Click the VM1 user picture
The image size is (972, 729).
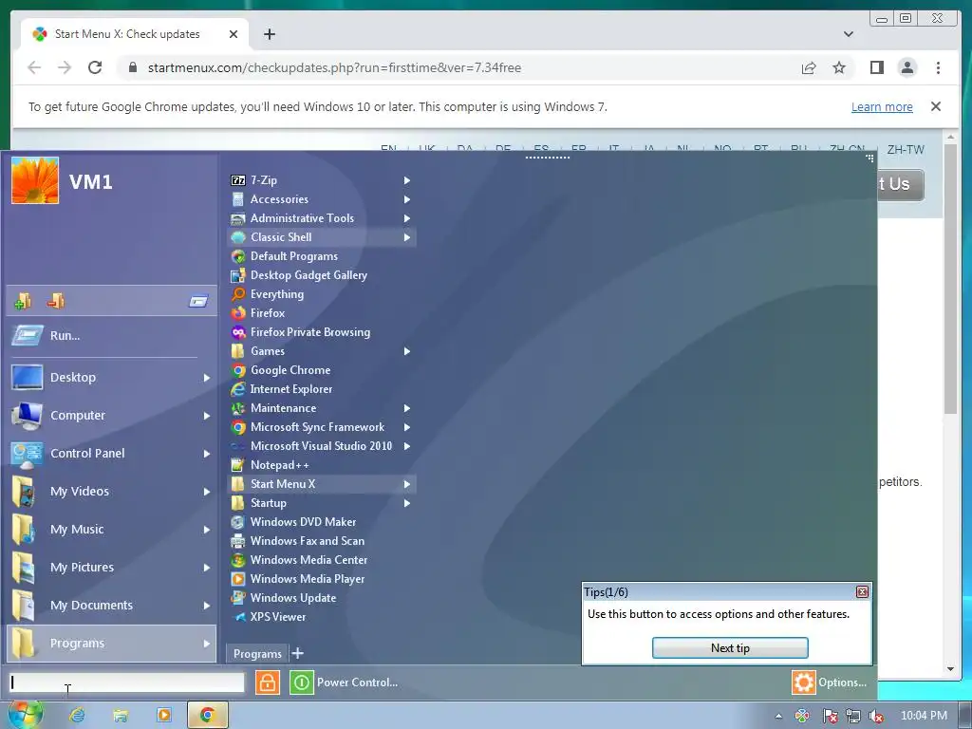pyautogui.click(x=35, y=180)
